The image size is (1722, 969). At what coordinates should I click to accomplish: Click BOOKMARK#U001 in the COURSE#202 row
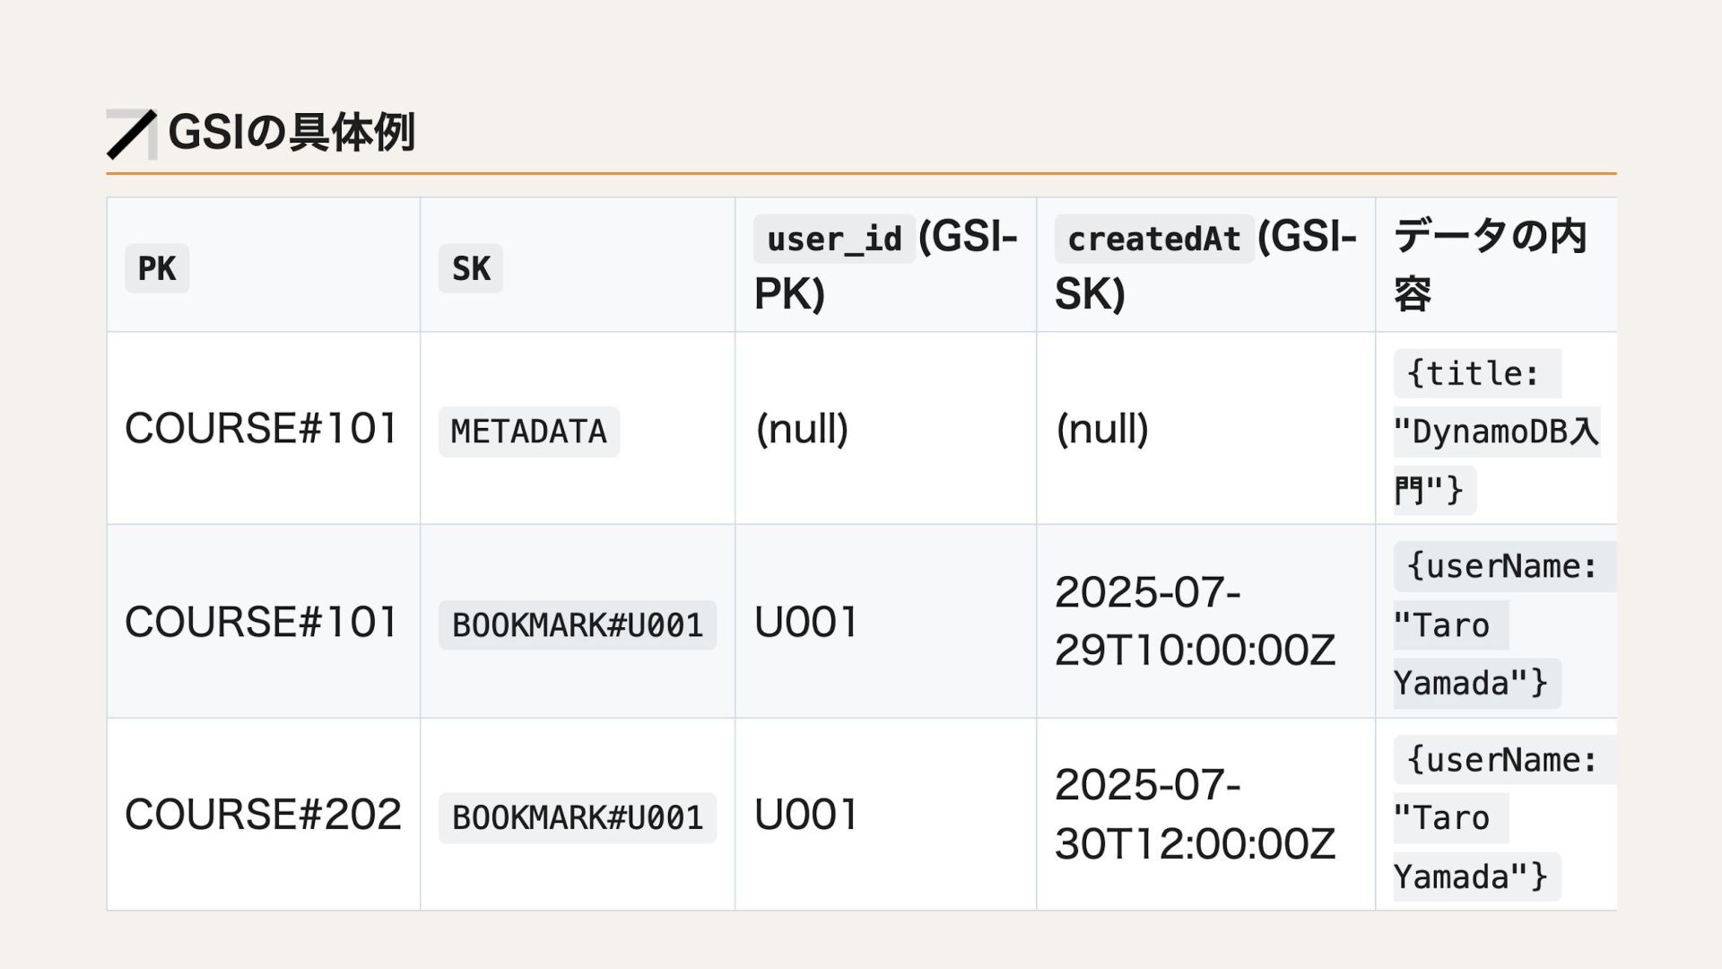pos(578,817)
